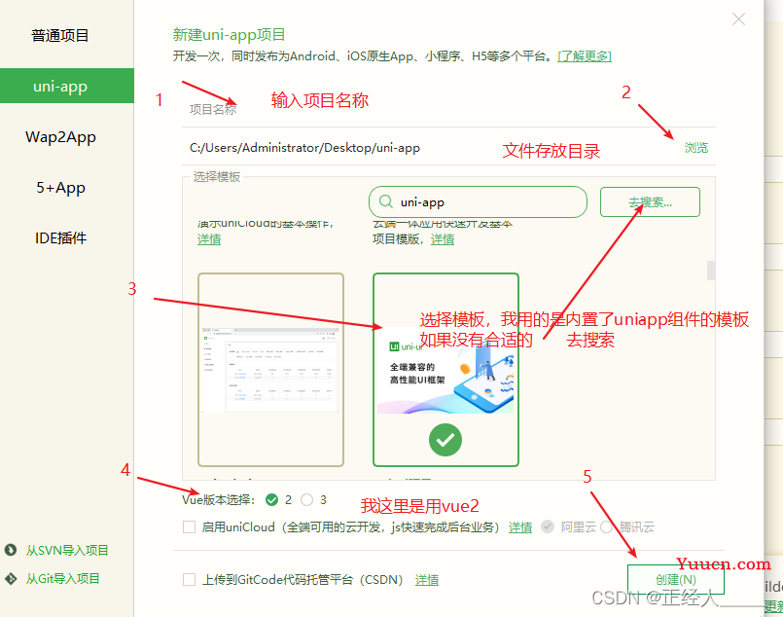Switch to the 5+App project type

(x=60, y=188)
